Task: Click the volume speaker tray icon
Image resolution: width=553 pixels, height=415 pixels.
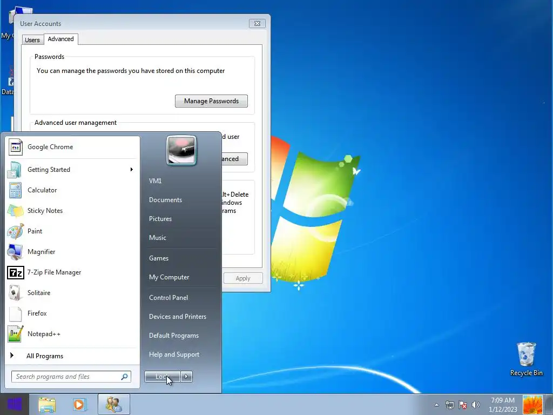Action: [x=475, y=405]
